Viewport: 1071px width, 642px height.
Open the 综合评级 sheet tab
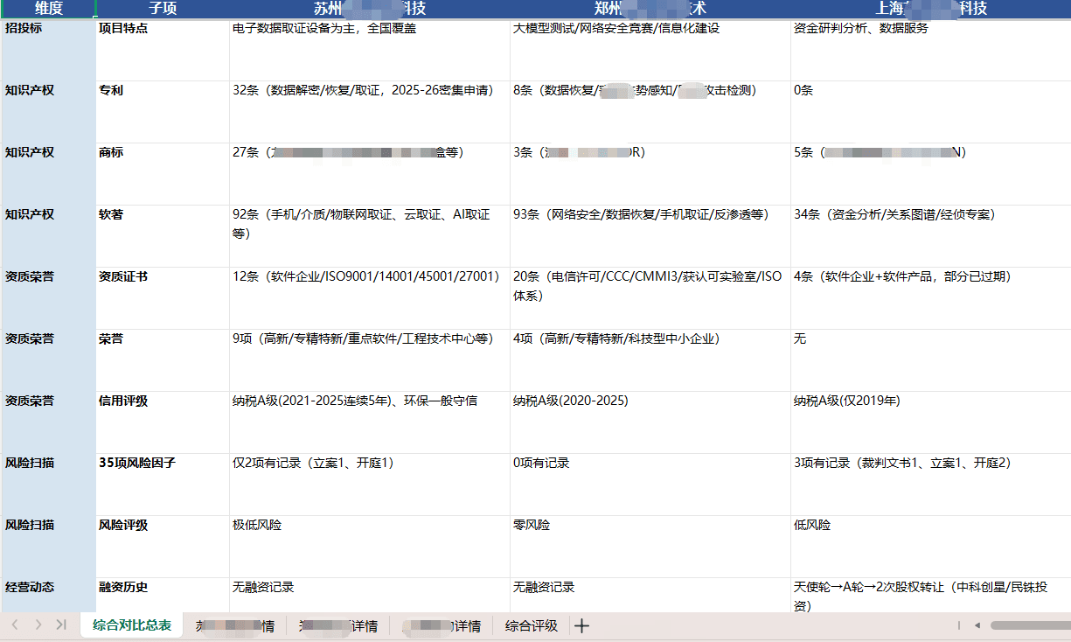[532, 625]
